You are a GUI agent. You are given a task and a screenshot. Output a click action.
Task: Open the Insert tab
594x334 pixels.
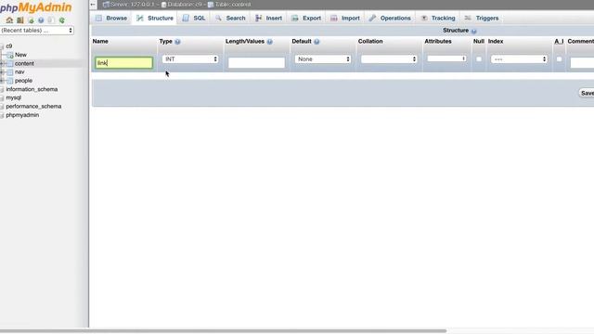268,19
